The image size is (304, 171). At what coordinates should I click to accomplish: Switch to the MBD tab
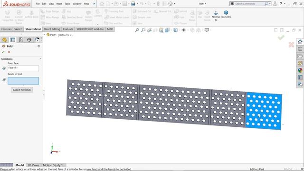[110, 29]
